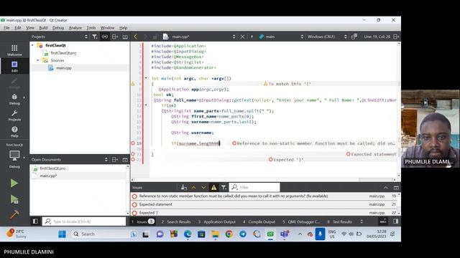The width and height of the screenshot is (460, 258).
Task: Switch to Edit mode
Action: [x=14, y=66]
